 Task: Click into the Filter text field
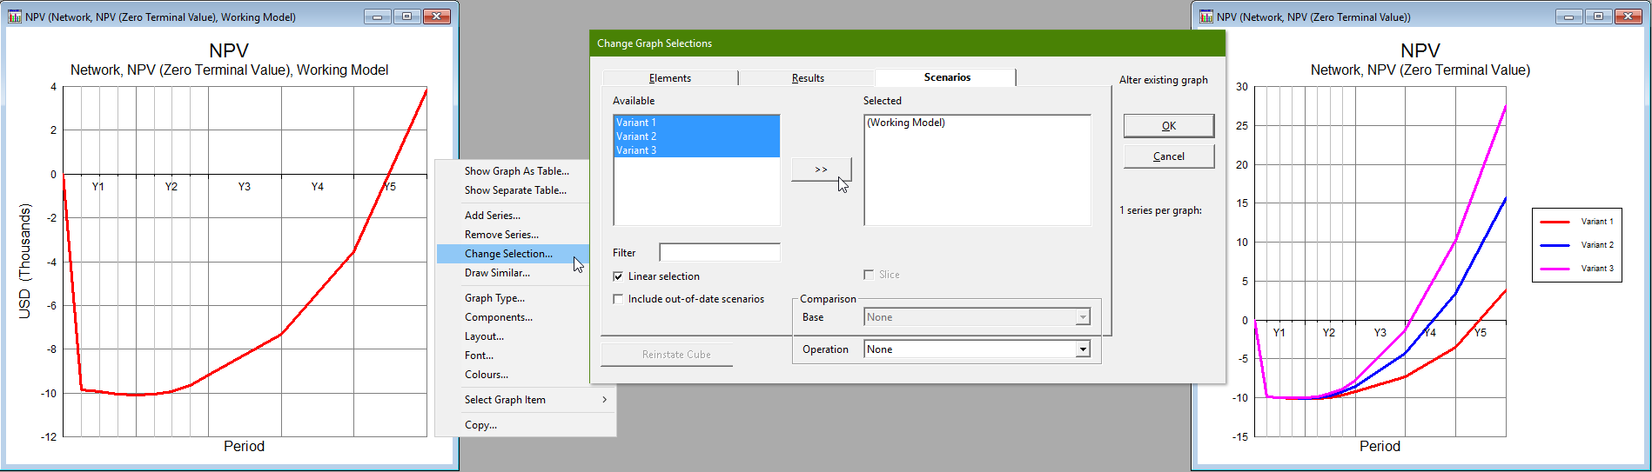[719, 253]
